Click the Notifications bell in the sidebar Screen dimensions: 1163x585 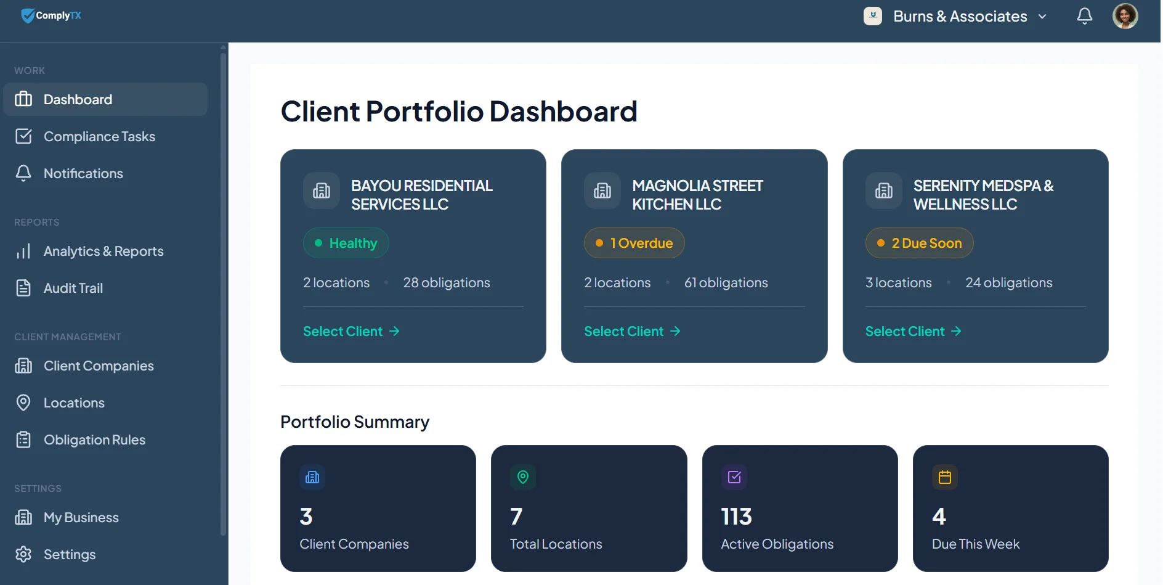coord(23,173)
